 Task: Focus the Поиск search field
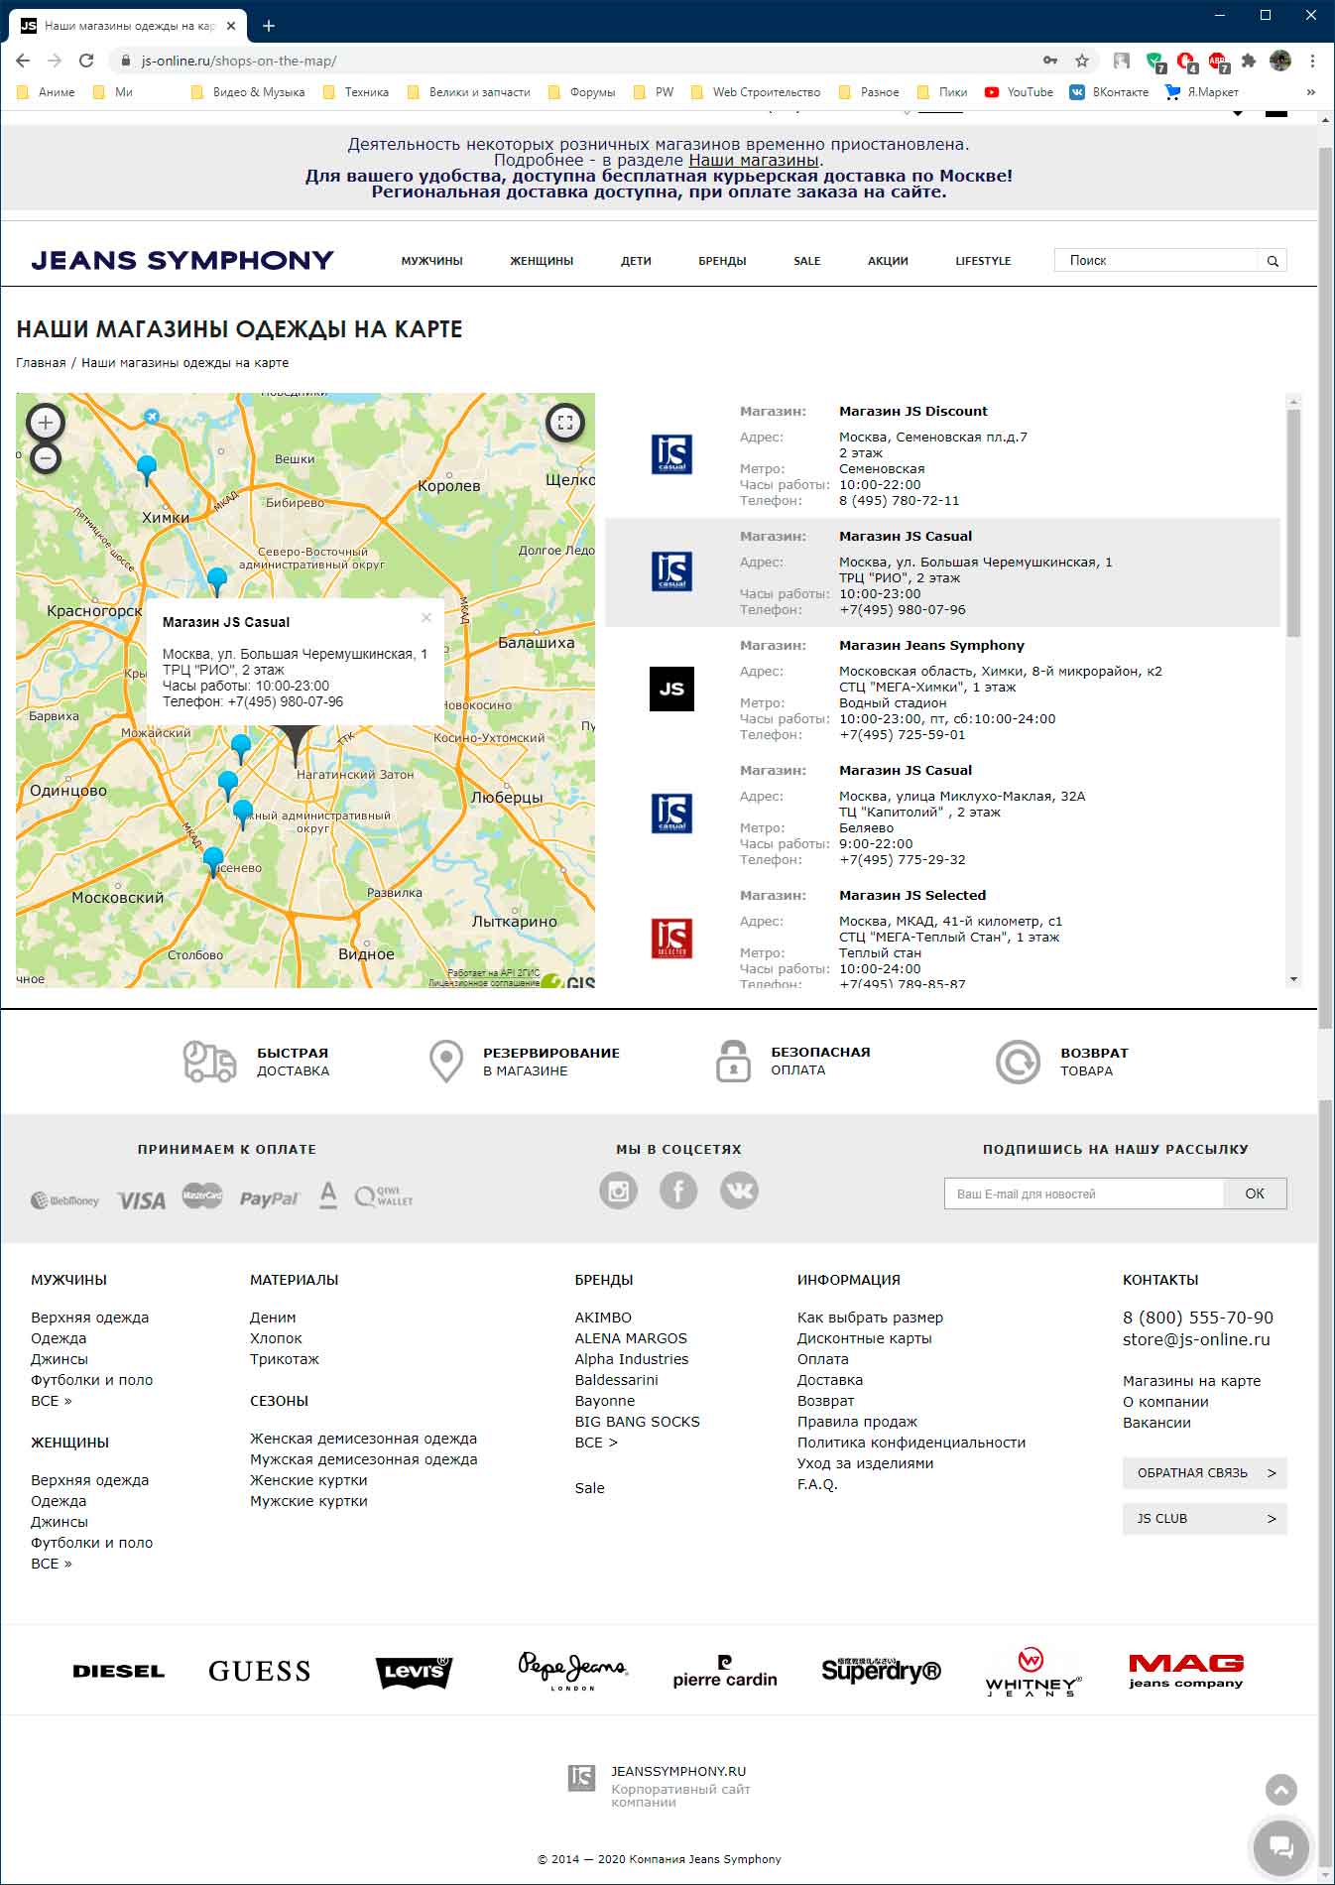coord(1156,261)
